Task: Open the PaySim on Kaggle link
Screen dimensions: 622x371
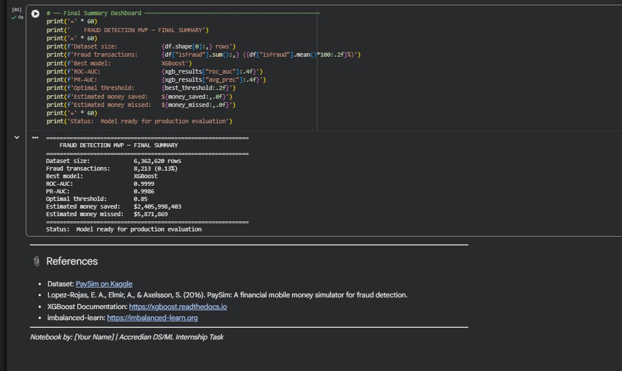Action: [103, 284]
